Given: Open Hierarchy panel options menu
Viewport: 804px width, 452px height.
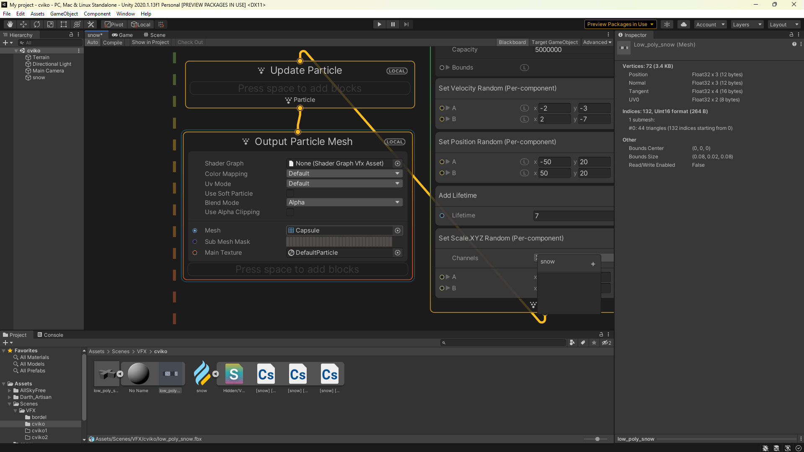Looking at the screenshot, I should point(78,35).
